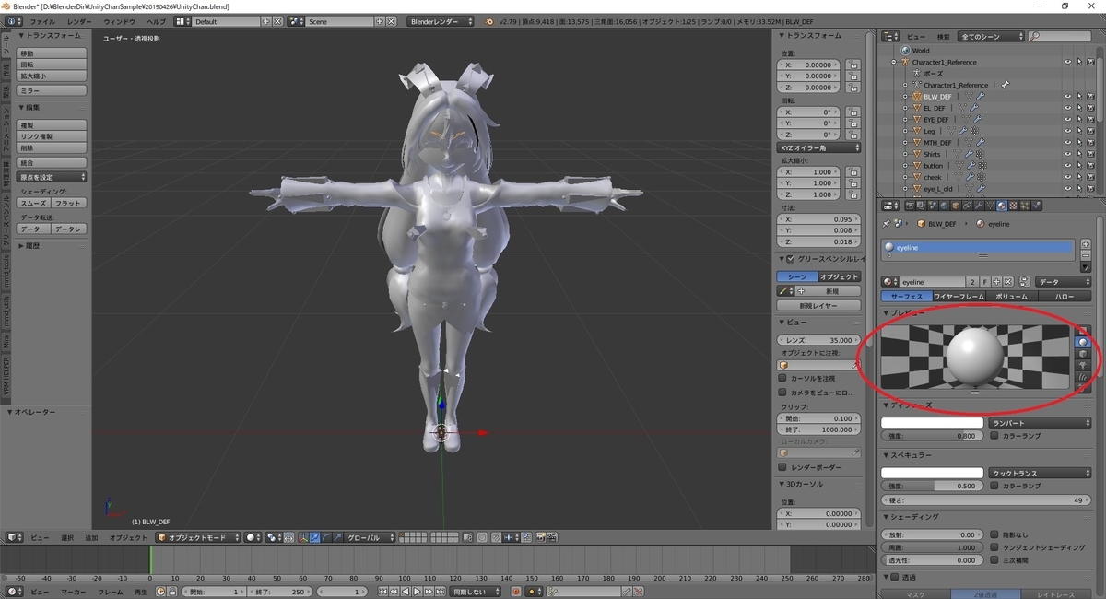This screenshot has width=1106, height=599.
Task: Switch to the ワイヤーフレーム material type tab
Action: click(959, 297)
